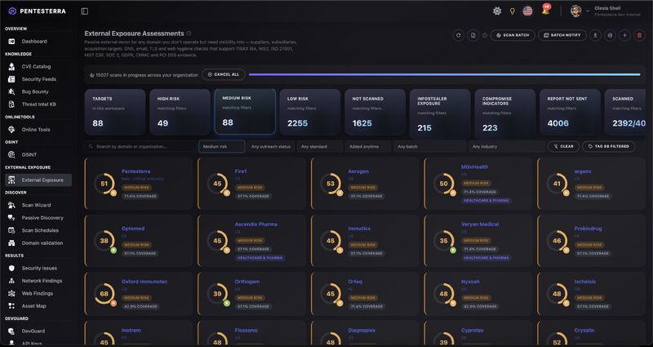This screenshot has height=347, width=653.
Task: Click the Network Findings sidebar icon
Action: click(x=12, y=281)
